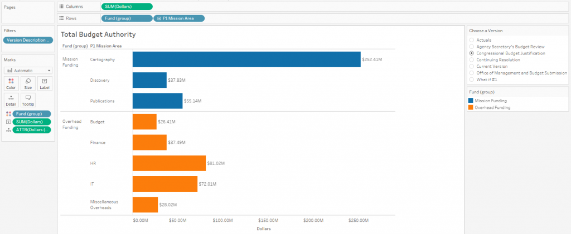
Task: Click the Columns shelf icon
Action: [x=61, y=7]
